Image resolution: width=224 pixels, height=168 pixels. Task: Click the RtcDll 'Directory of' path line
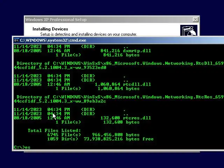tap(120, 63)
